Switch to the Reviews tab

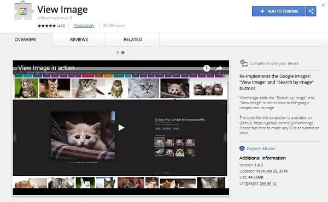79,39
